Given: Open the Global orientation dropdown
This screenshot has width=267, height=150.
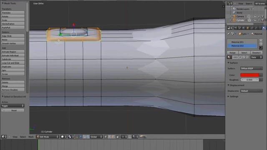Looking at the screenshot, I should pos(96,137).
